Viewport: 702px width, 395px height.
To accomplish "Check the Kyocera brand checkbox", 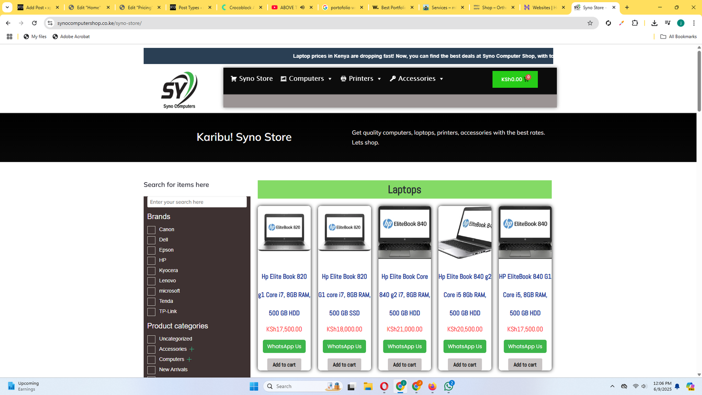I will coord(151,271).
